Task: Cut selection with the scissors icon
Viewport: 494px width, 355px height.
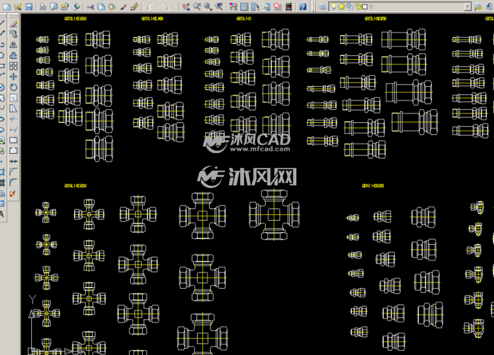Action: point(90,6)
